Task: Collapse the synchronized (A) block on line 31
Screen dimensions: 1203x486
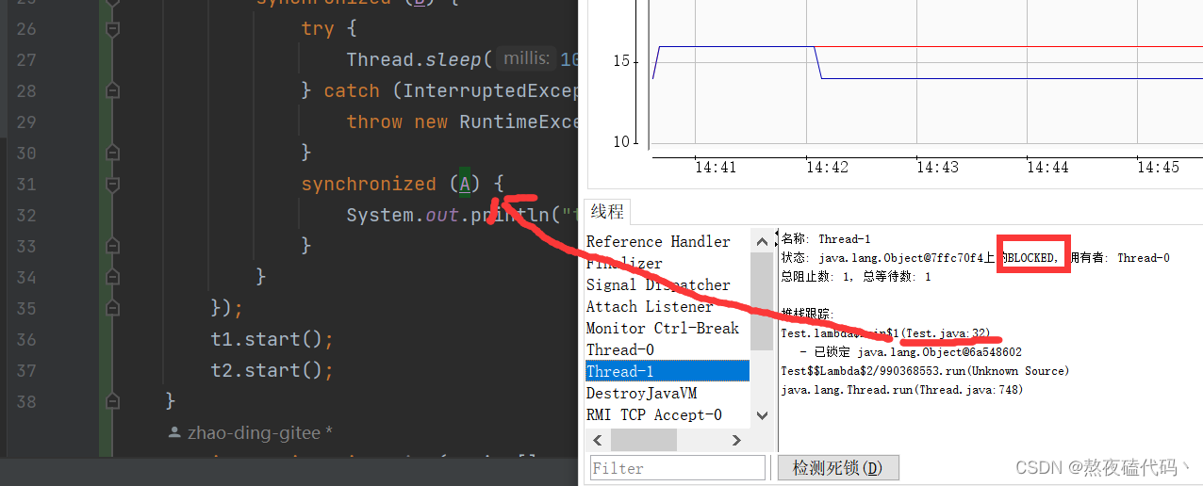Action: [113, 185]
